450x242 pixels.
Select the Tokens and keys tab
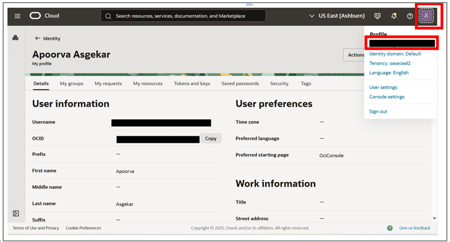[192, 84]
